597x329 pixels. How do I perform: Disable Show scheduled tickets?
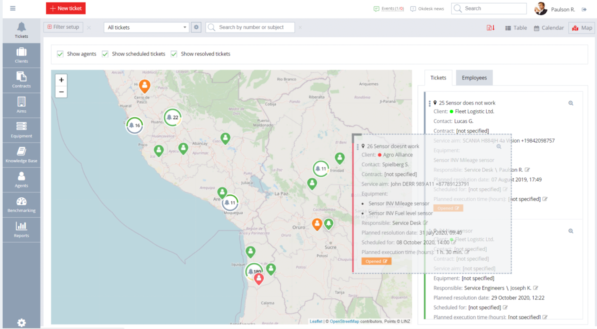point(105,54)
